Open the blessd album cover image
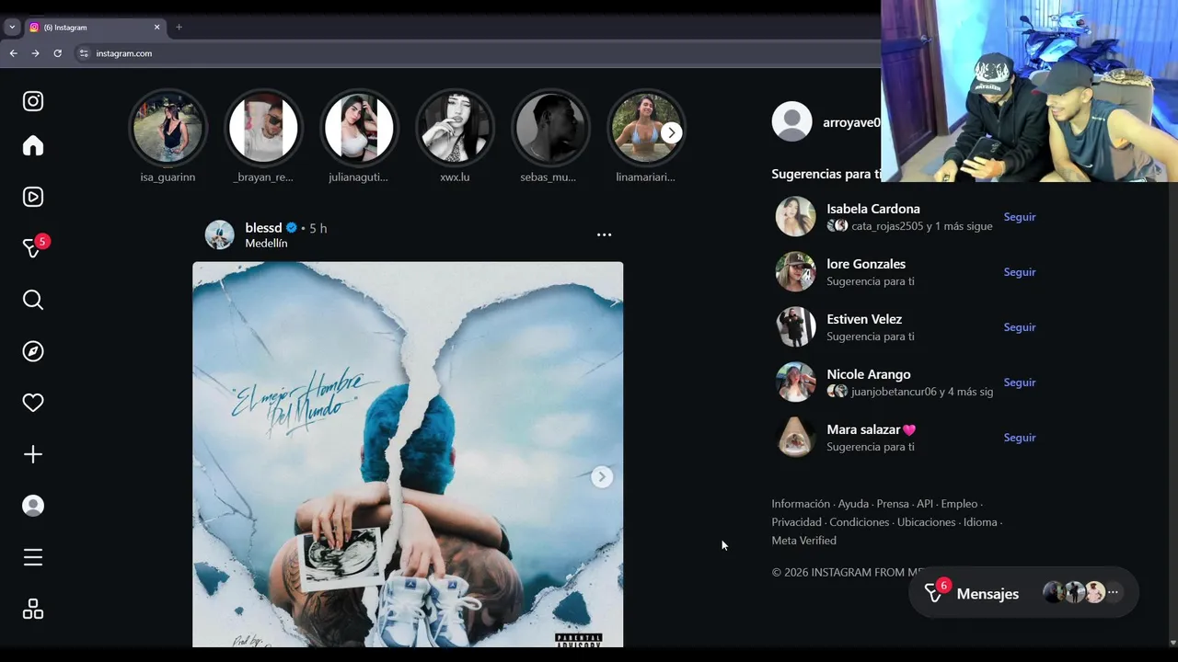 (x=408, y=454)
